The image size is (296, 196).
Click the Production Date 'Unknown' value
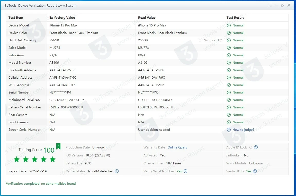[x=99, y=147]
